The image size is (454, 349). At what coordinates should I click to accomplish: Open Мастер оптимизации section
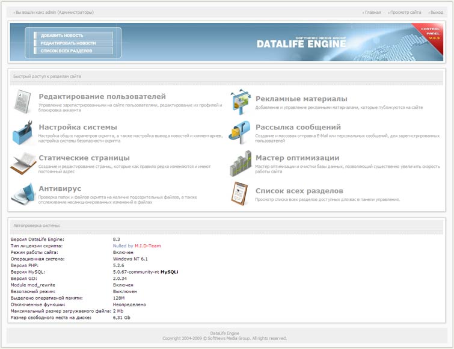(x=298, y=158)
